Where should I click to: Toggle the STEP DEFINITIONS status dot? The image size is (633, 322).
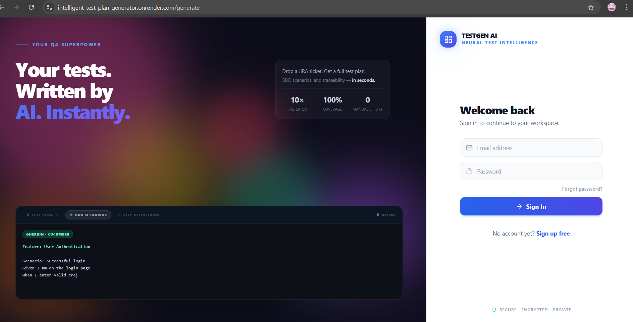(x=119, y=215)
